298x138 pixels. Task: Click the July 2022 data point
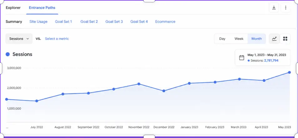click(37, 101)
